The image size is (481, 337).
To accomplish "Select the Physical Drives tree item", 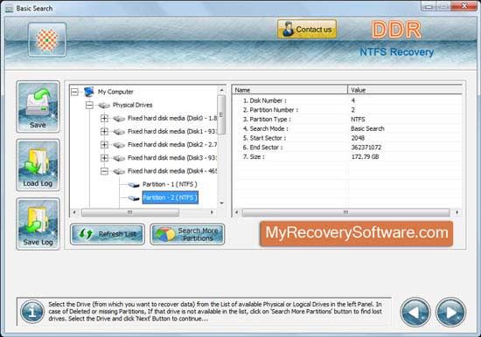I will click(x=133, y=105).
